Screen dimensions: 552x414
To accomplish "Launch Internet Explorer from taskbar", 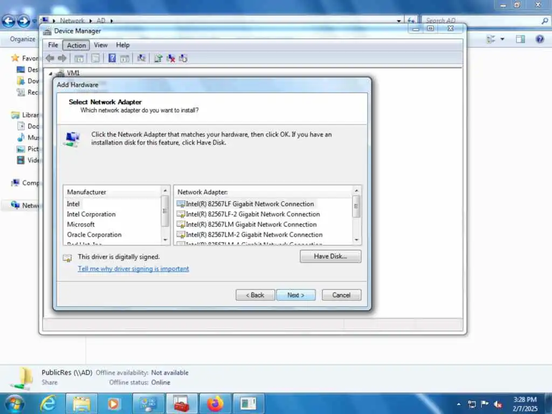I will tap(48, 403).
